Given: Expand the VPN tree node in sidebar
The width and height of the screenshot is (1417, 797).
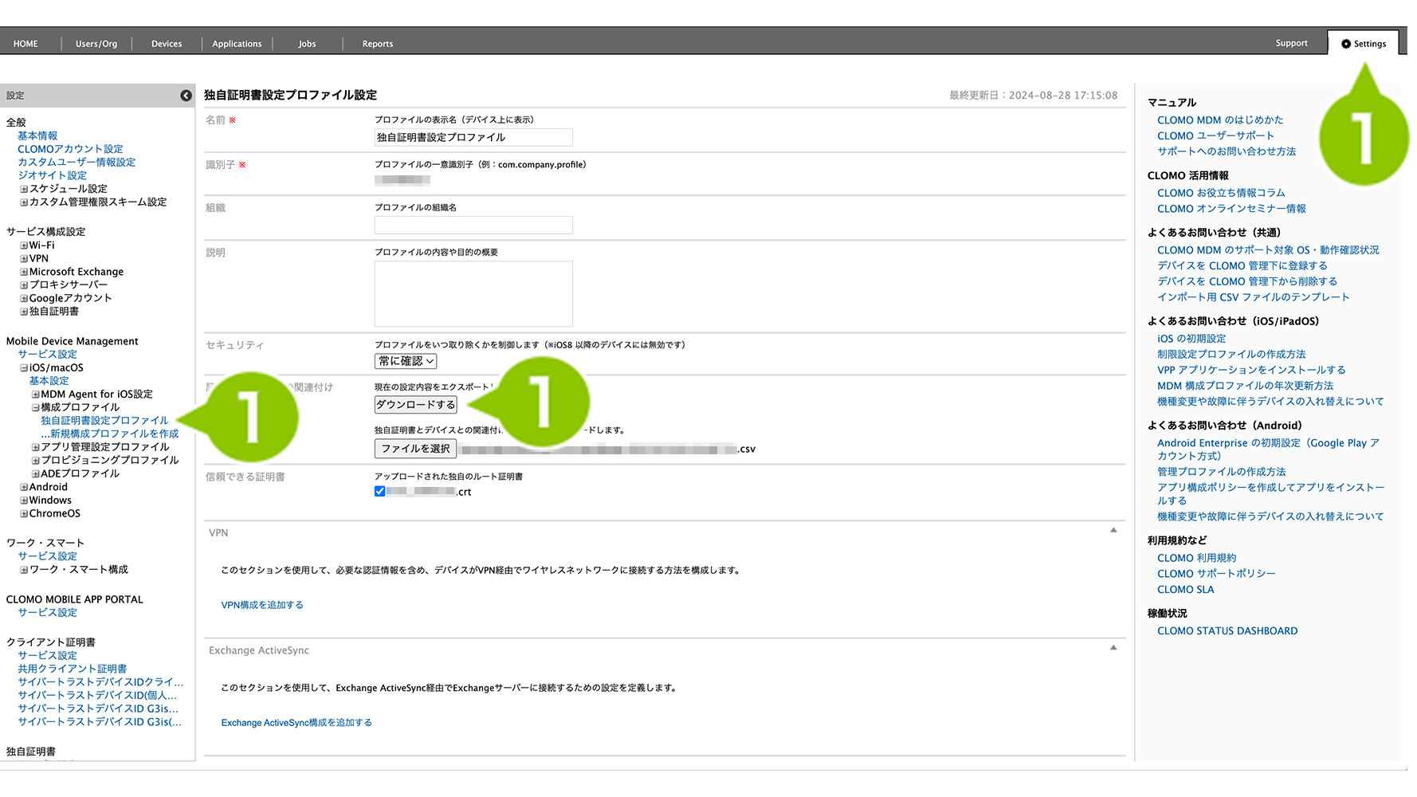Looking at the screenshot, I should 24,259.
